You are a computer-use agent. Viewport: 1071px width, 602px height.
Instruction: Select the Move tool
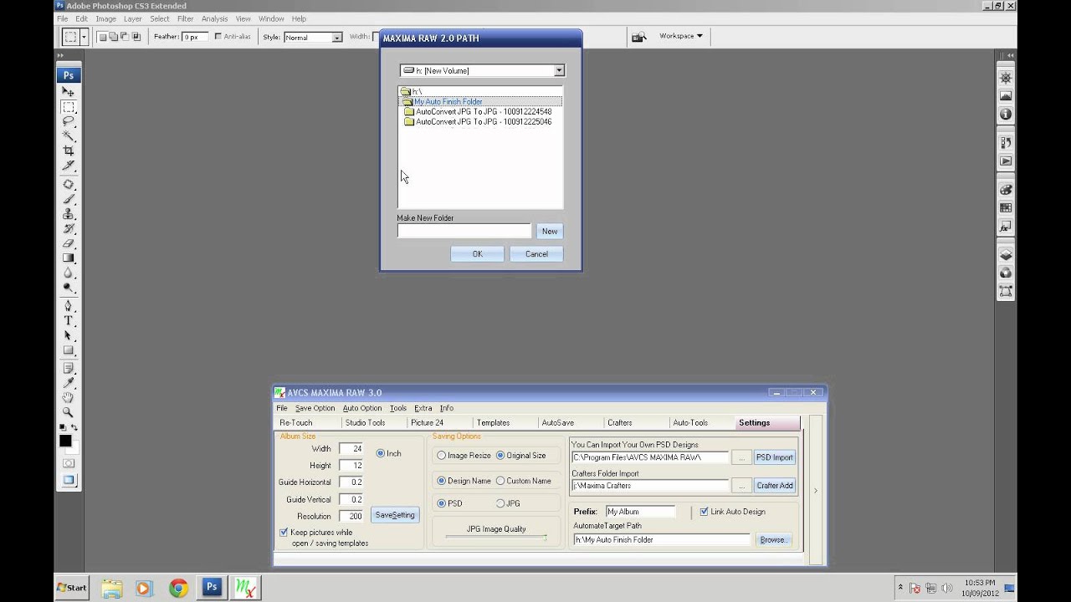point(69,92)
